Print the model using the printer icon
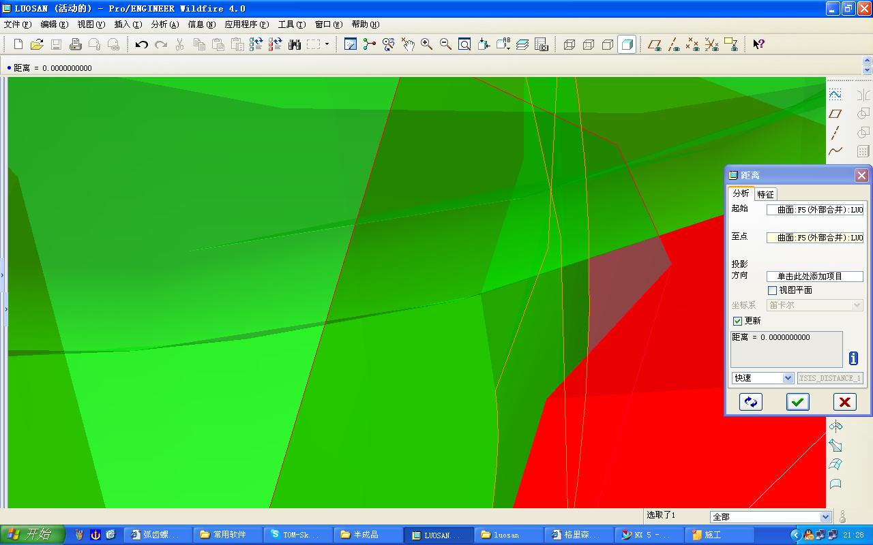Screen dimensions: 873x545 (x=76, y=44)
